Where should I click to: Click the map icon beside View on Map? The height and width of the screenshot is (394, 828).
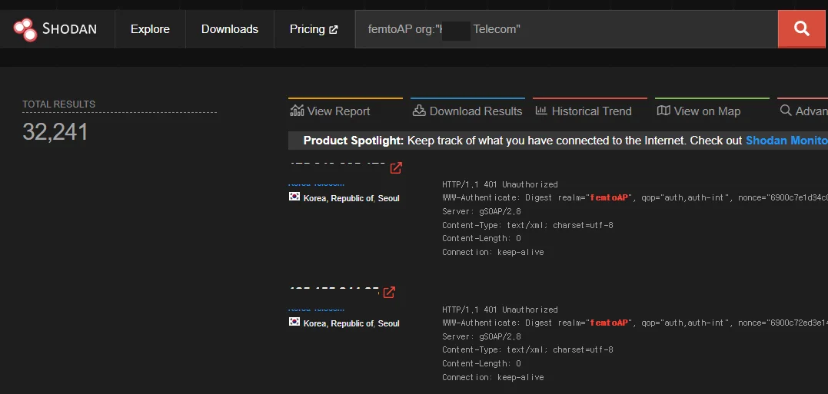[663, 111]
